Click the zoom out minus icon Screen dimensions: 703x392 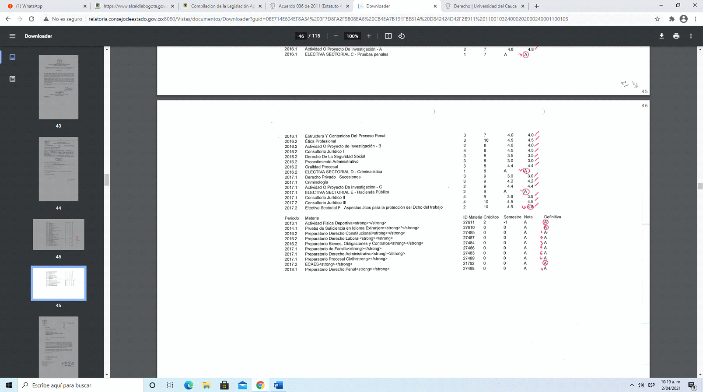click(x=336, y=36)
